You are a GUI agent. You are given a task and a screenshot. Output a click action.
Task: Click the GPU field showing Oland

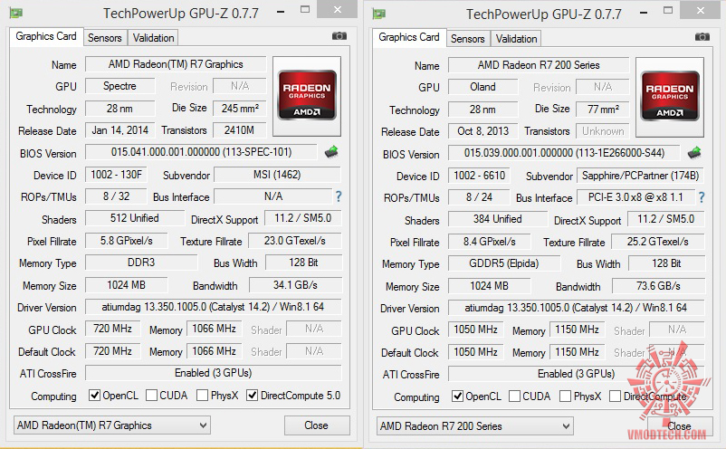click(x=482, y=87)
